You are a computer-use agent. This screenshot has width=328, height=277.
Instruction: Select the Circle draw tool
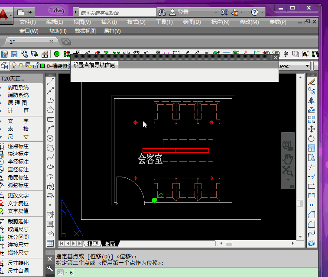point(50,138)
